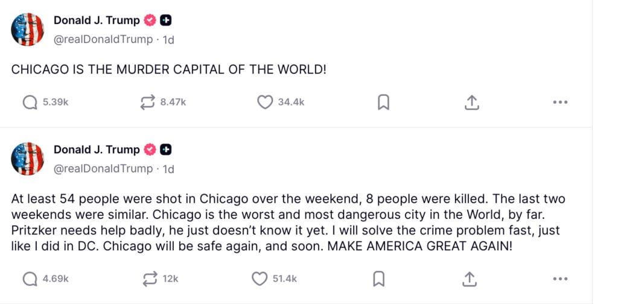Reply to the Murder Capital post
The width and height of the screenshot is (618, 304).
(30, 103)
